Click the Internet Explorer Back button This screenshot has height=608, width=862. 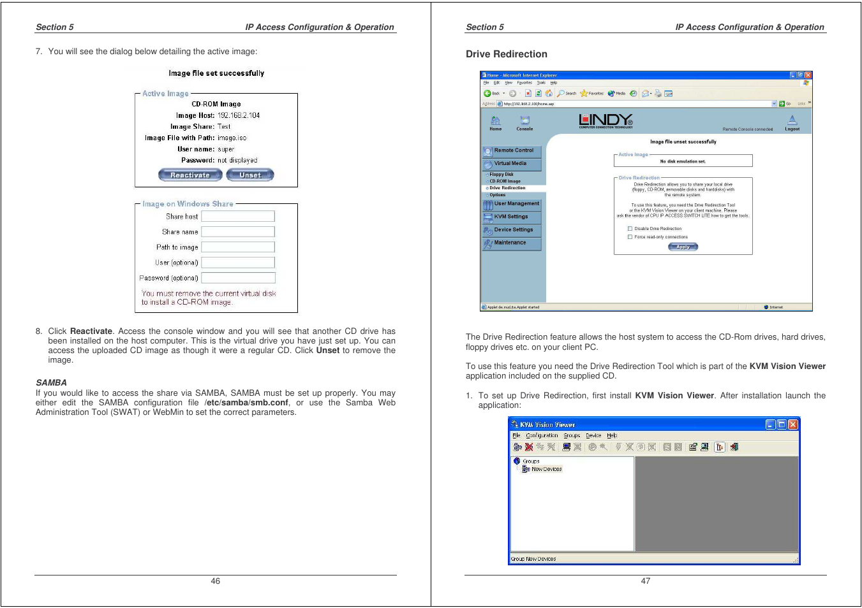[492, 93]
